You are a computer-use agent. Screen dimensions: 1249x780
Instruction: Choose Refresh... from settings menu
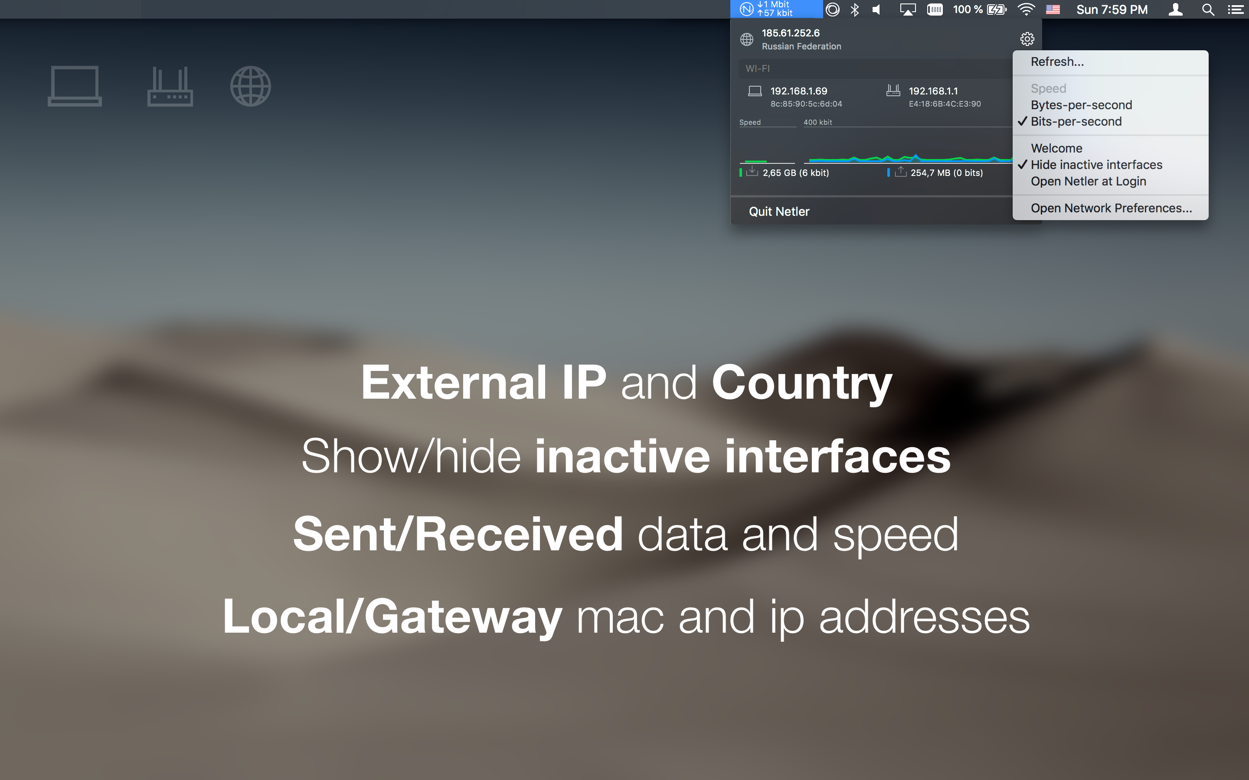pyautogui.click(x=1110, y=62)
